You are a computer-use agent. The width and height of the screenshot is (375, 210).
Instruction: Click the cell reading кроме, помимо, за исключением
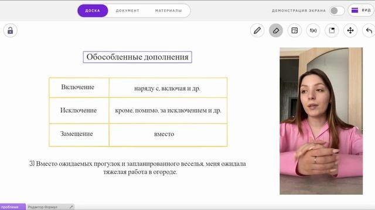point(168,110)
